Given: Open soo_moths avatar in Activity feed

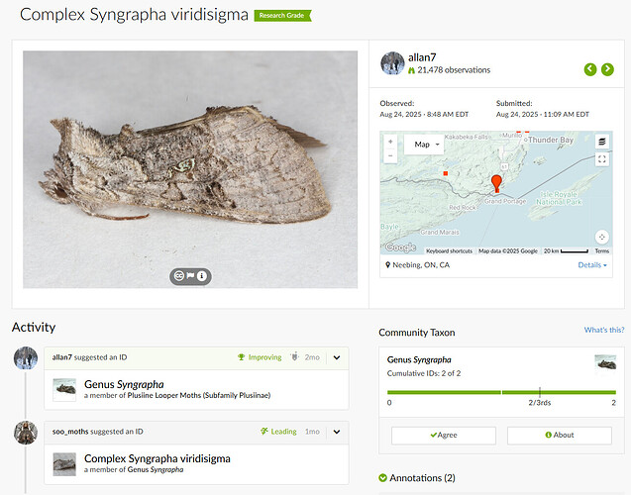Looking at the screenshot, I should click(26, 433).
